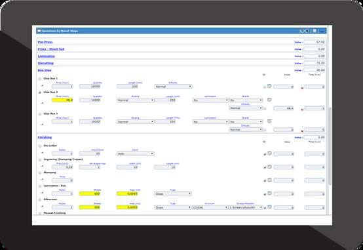Open the notes icon in Glue Box 2 row
This screenshot has height=250, width=363.
(269, 100)
